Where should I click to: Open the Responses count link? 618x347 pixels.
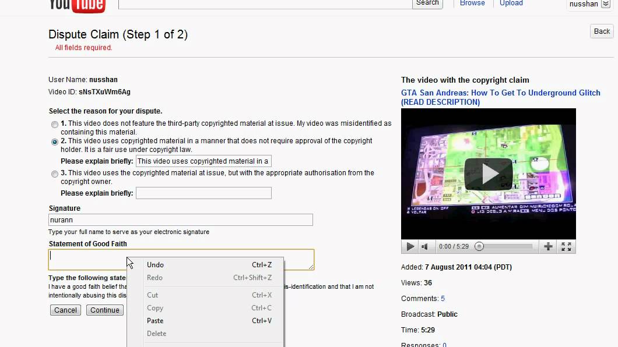click(445, 345)
